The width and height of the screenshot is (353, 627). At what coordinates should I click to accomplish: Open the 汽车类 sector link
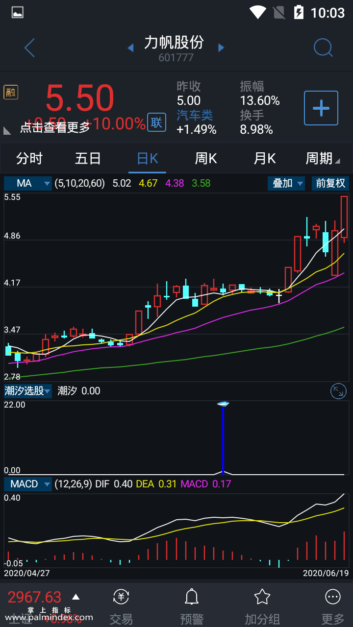[x=195, y=115]
